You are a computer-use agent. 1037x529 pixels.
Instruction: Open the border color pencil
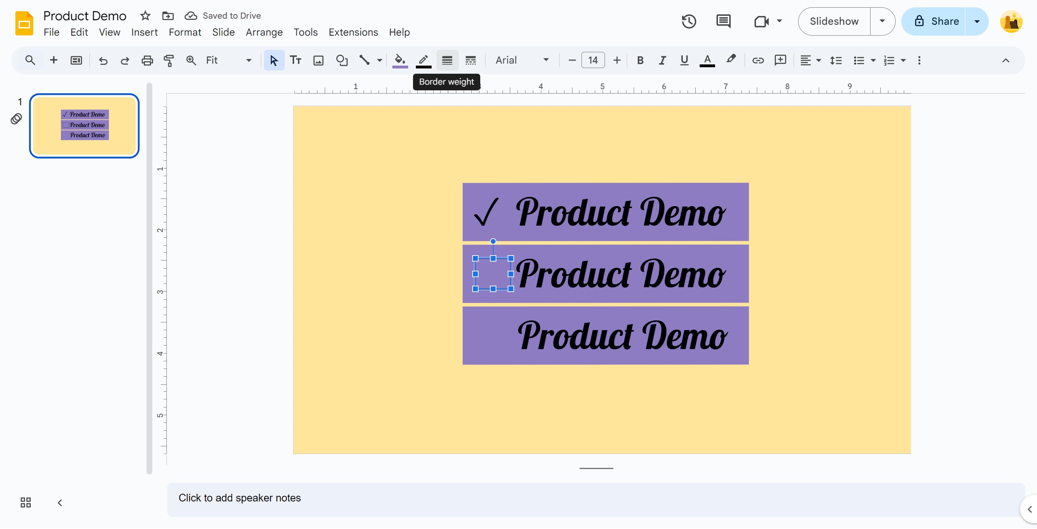point(424,60)
